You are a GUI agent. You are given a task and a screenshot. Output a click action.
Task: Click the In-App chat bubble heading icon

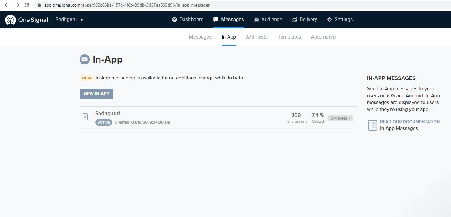tap(85, 59)
